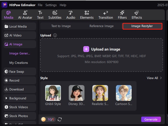The image size is (168, 126).
Task: Open the Audio panel
Action: [71, 15]
